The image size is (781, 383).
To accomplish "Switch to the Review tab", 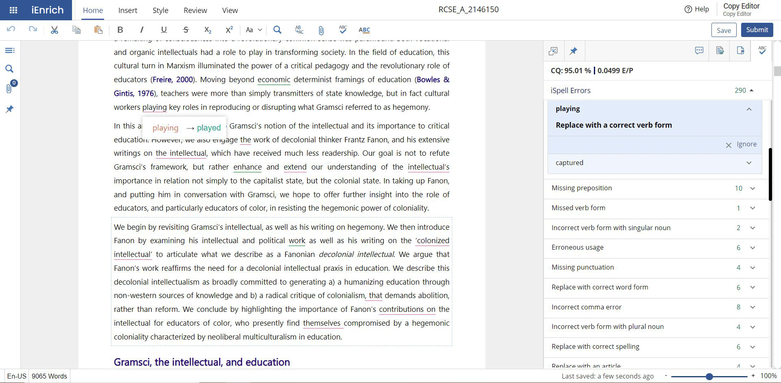I will tap(195, 11).
